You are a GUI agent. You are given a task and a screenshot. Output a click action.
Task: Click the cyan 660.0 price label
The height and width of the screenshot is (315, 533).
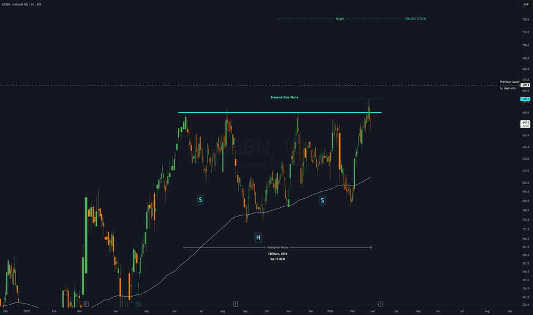pos(526,99)
